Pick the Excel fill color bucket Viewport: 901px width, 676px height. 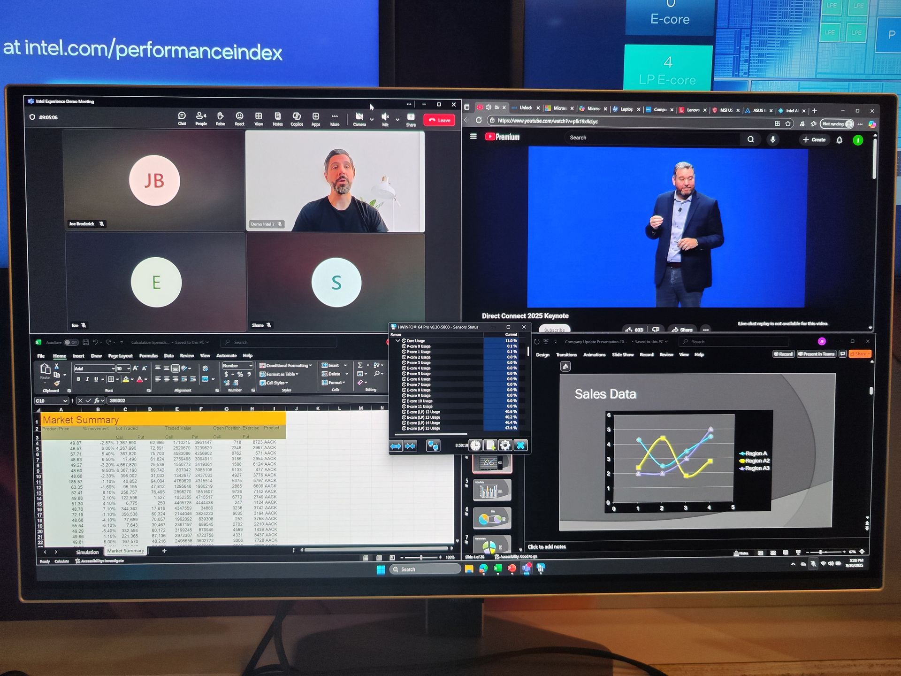(125, 379)
